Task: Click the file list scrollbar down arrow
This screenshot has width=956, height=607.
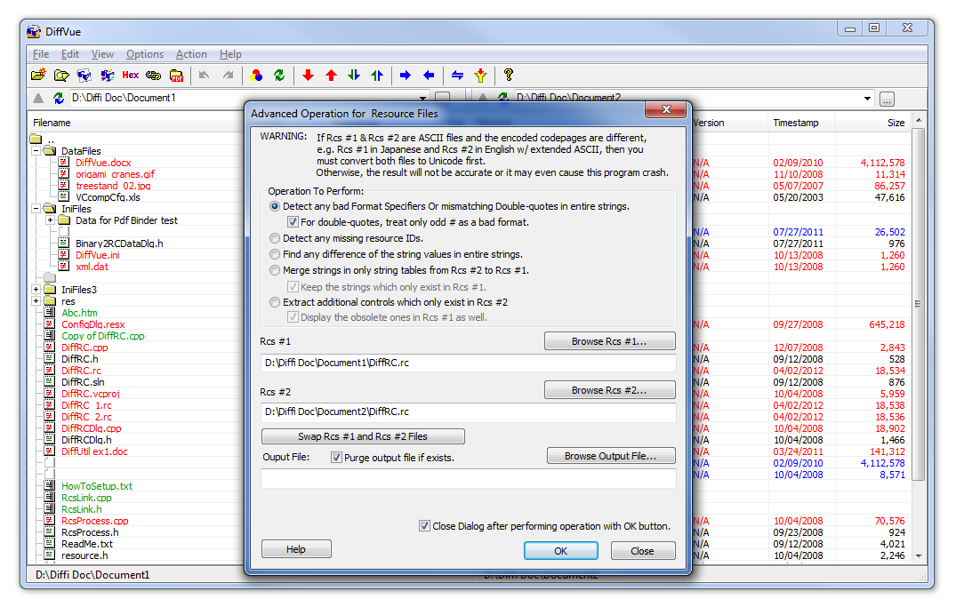Action: point(918,555)
